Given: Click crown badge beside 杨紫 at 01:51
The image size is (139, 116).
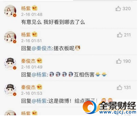Looking at the screenshot, I should pyautogui.click(x=35, y=34).
